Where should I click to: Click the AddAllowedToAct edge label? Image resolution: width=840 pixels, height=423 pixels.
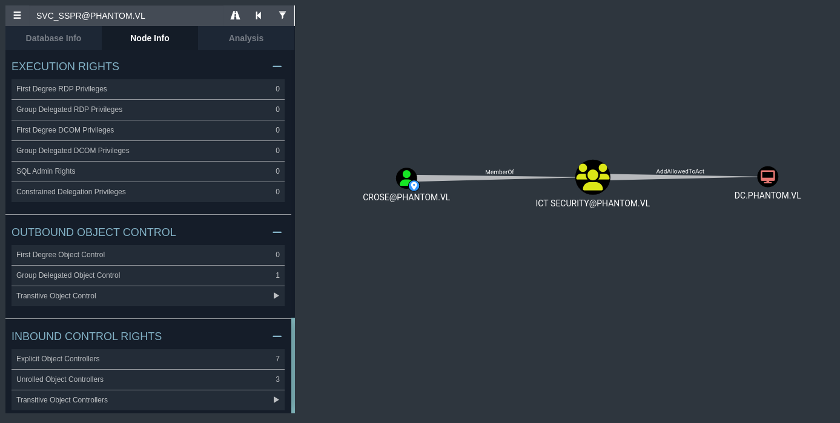(x=680, y=172)
